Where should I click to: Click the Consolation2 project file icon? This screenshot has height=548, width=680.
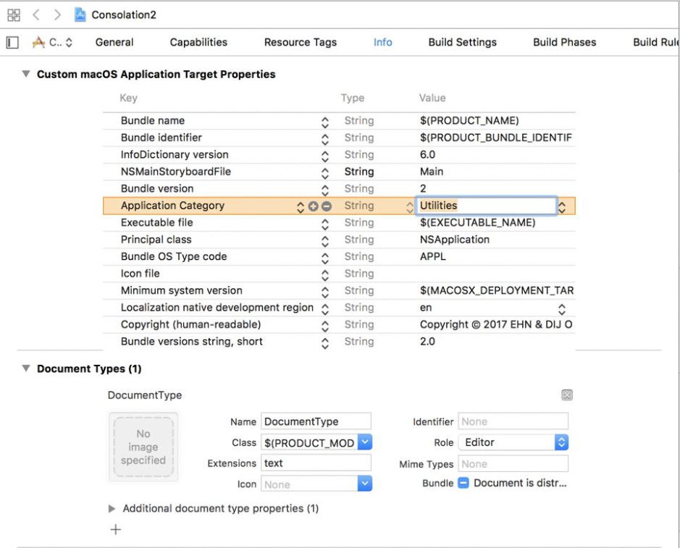pos(80,15)
